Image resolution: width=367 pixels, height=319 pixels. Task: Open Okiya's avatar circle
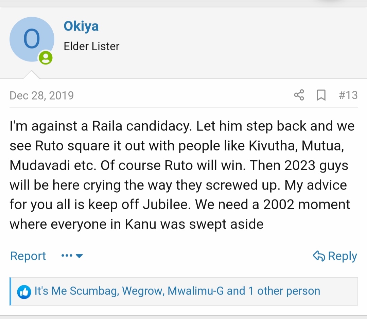coord(32,39)
